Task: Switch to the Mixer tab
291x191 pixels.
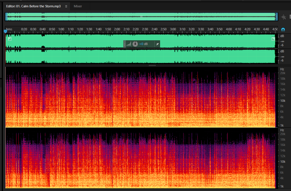Action: coord(78,6)
